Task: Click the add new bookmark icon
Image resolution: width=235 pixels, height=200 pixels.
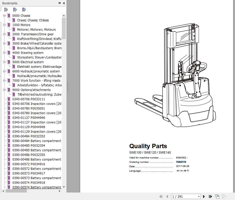Action: coord(15,10)
